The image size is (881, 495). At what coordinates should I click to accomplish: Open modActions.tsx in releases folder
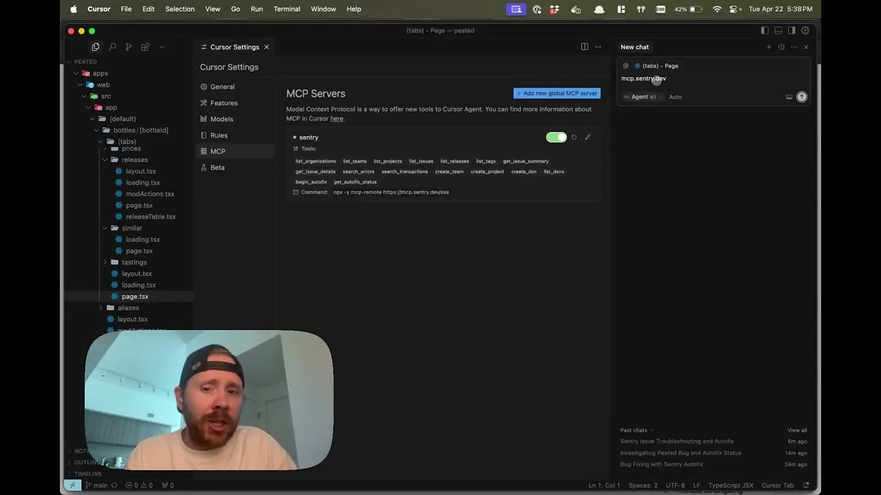pos(149,194)
